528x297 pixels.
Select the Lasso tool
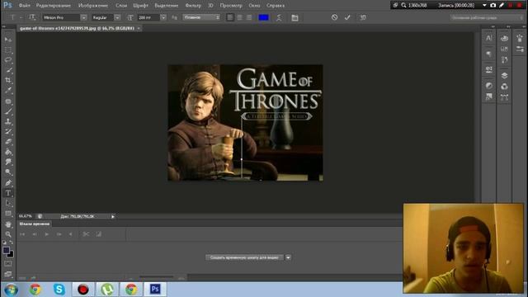pos(8,60)
